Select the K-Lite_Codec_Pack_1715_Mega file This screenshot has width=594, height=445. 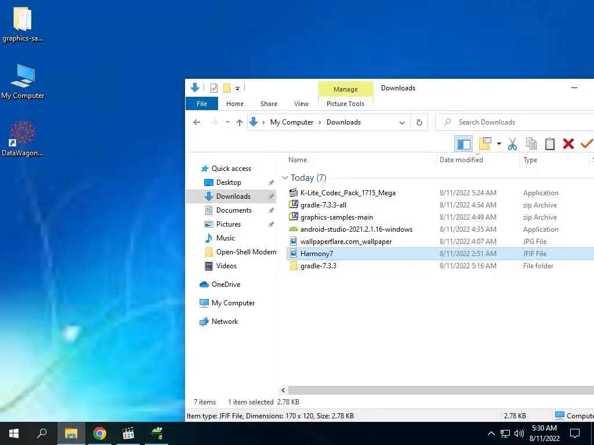coord(348,193)
